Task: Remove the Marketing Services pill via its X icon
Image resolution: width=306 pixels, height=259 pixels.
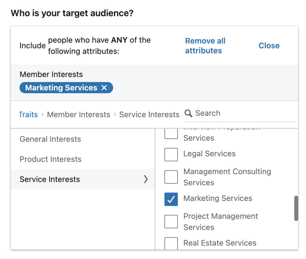Action: click(x=104, y=88)
